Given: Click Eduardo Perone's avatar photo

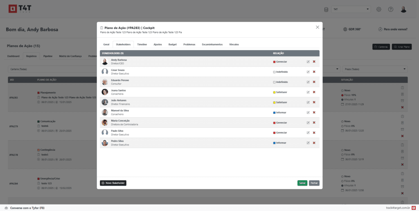Looking at the screenshot, I should (x=105, y=82).
